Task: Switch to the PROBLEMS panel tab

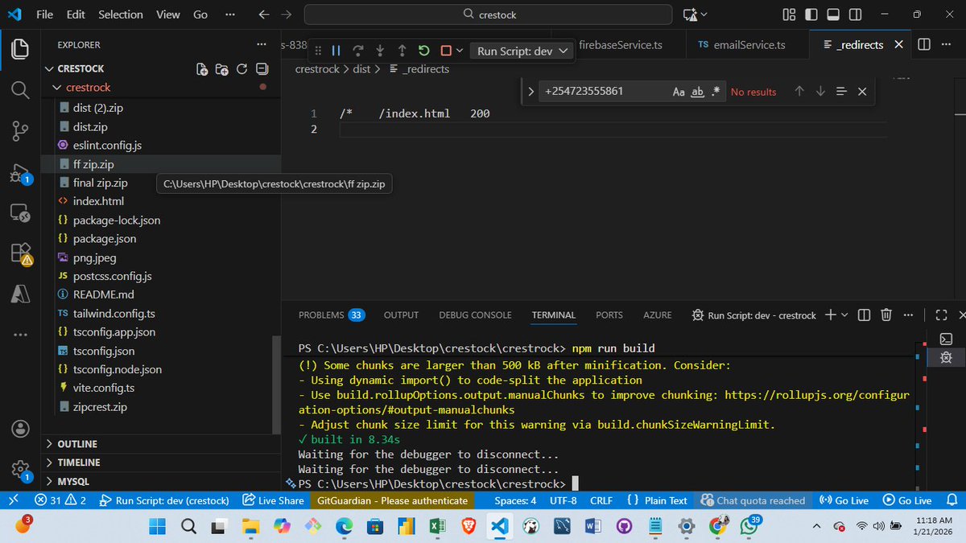Action: coord(331,315)
